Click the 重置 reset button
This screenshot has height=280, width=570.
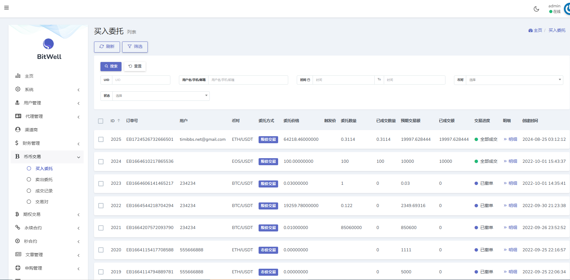pos(135,66)
